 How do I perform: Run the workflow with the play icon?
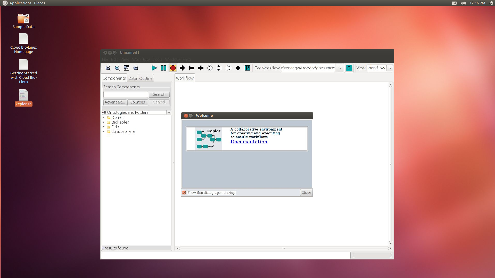pyautogui.click(x=154, y=68)
